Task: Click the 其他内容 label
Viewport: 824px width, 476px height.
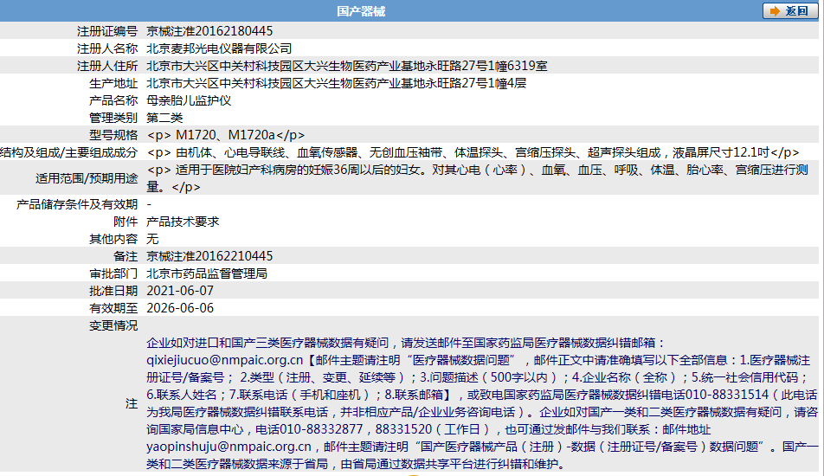Action: click(x=113, y=239)
